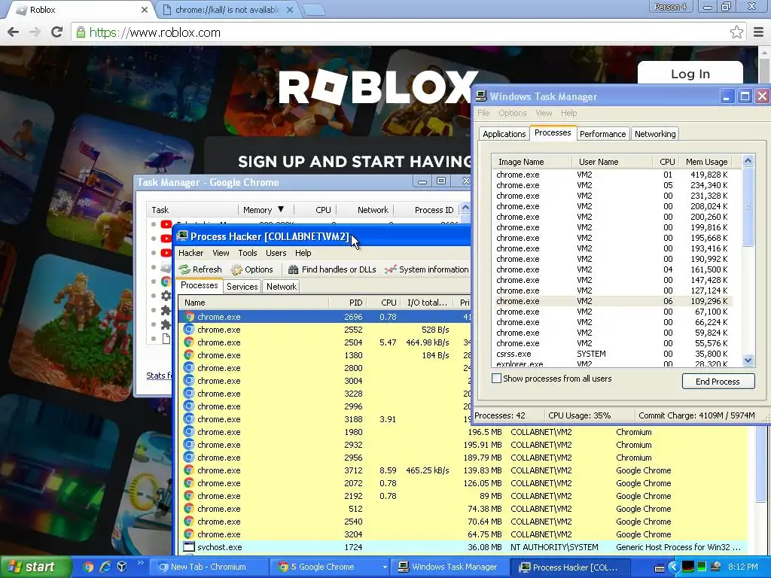Click the svchost.exe window icon in Process Hacker
The height and width of the screenshot is (578, 771).
(189, 547)
